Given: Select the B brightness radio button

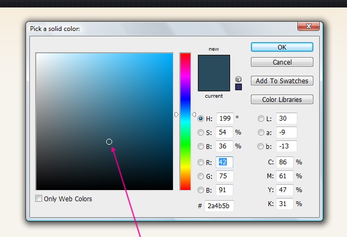Looking at the screenshot, I should click(x=201, y=146).
